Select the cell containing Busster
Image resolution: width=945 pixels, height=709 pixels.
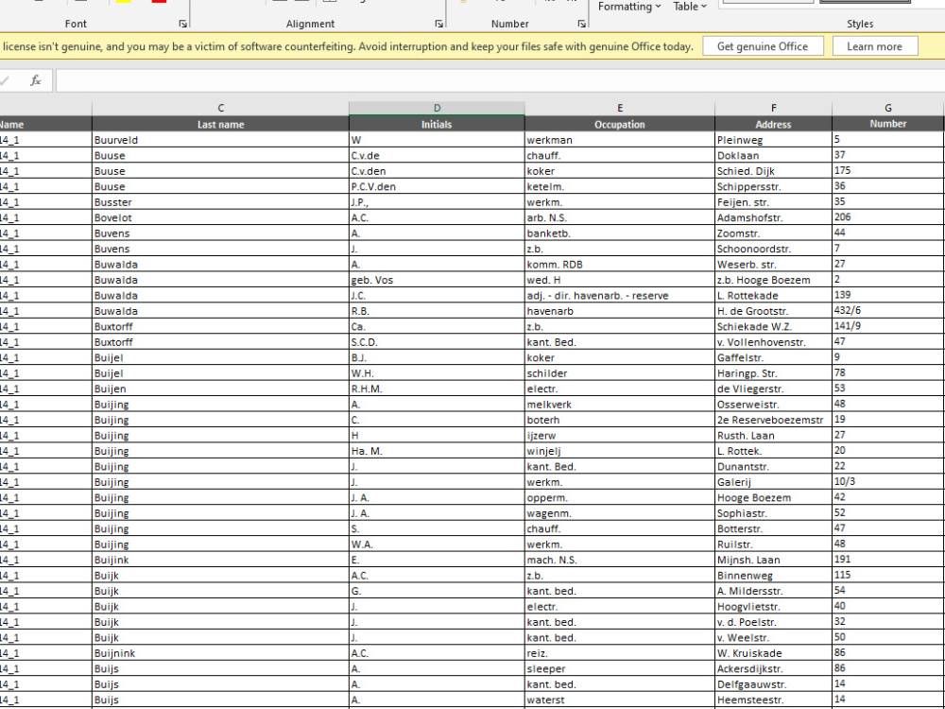(x=220, y=202)
